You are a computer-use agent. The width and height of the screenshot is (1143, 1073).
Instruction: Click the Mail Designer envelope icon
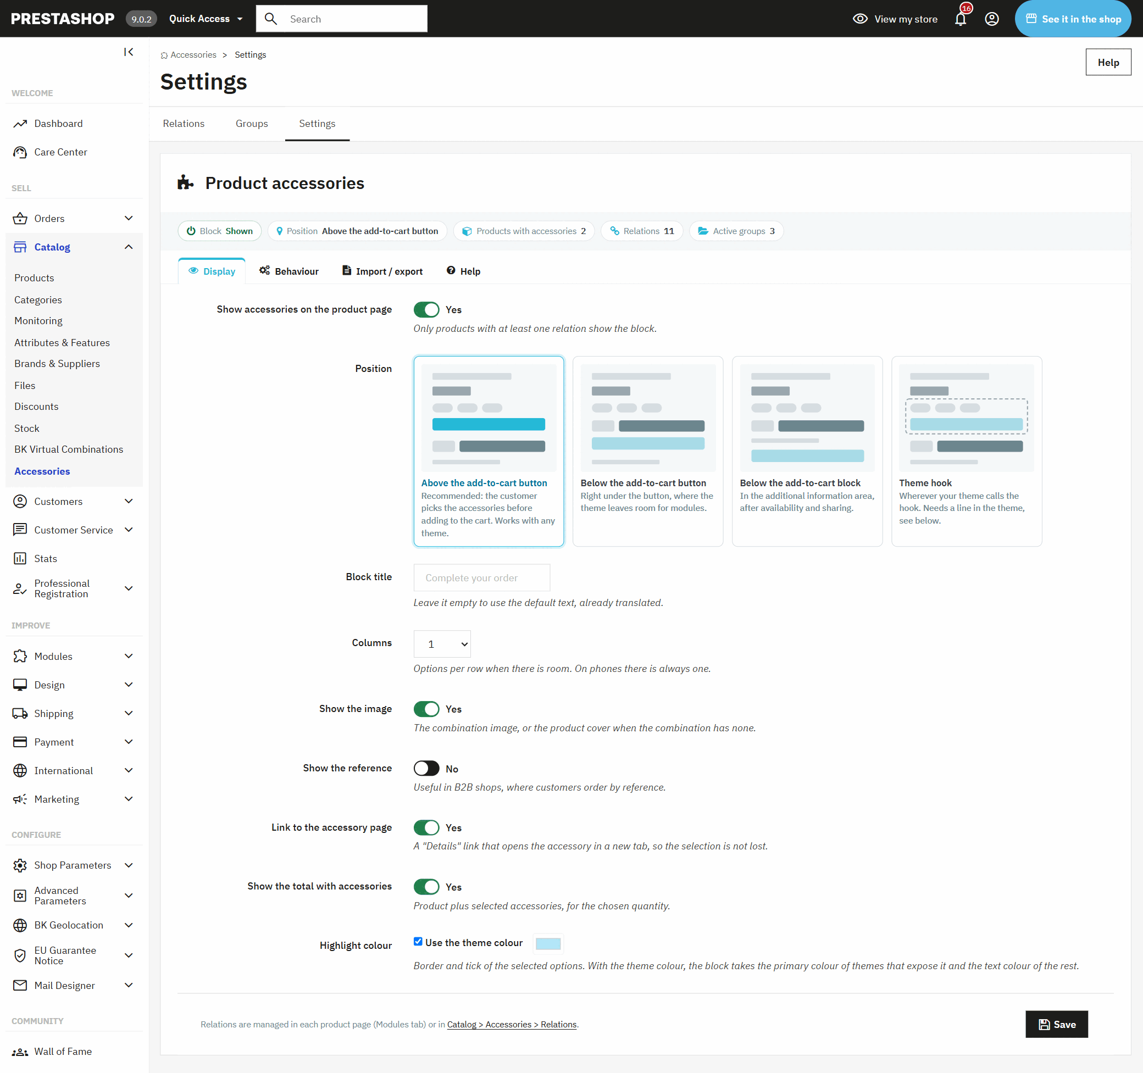(x=20, y=986)
